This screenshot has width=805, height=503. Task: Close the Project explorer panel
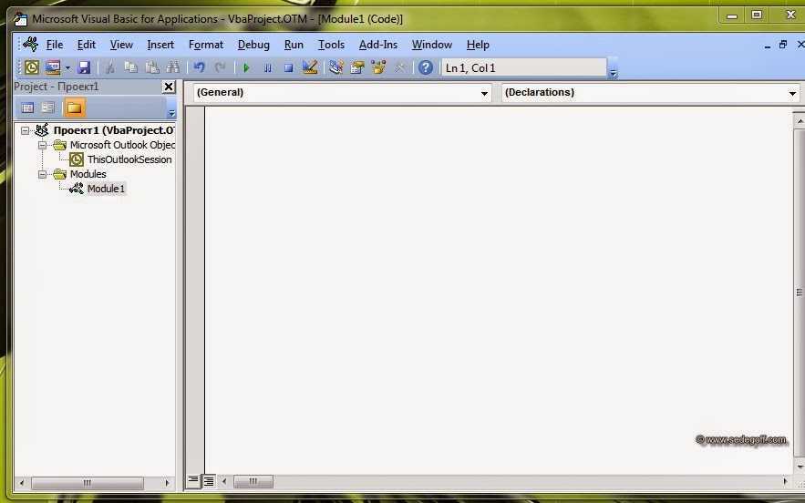tap(169, 87)
